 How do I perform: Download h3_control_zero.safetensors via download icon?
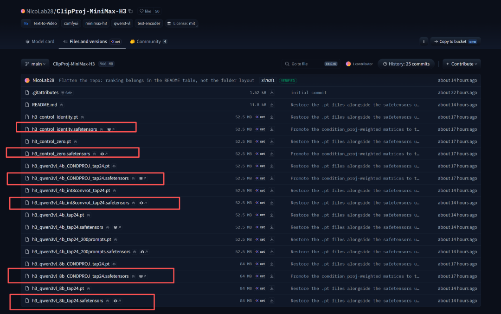[x=272, y=154]
